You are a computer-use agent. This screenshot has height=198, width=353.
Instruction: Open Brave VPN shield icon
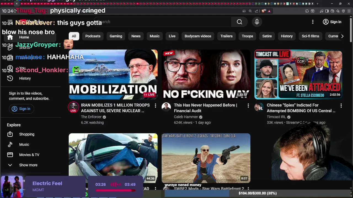pyautogui.click(x=343, y=11)
